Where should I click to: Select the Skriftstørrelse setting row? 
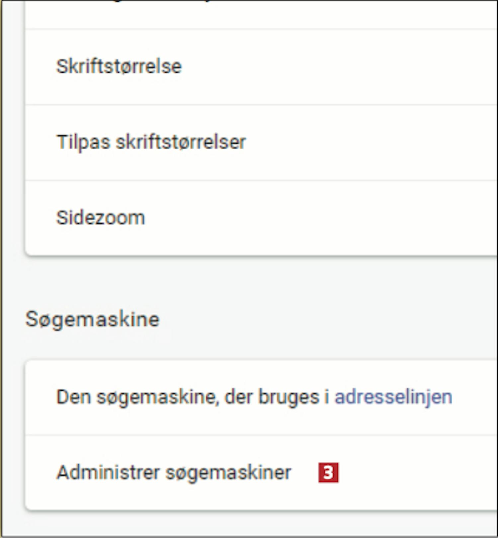pyautogui.click(x=119, y=66)
